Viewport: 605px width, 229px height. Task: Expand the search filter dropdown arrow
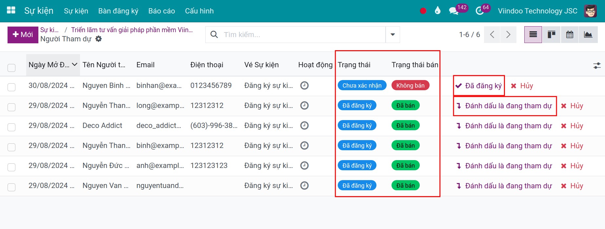pyautogui.click(x=393, y=34)
